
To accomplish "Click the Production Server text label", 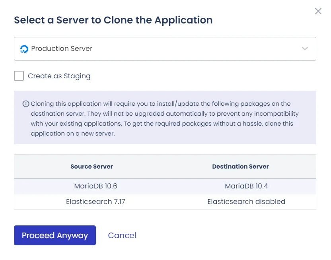I will [62, 49].
